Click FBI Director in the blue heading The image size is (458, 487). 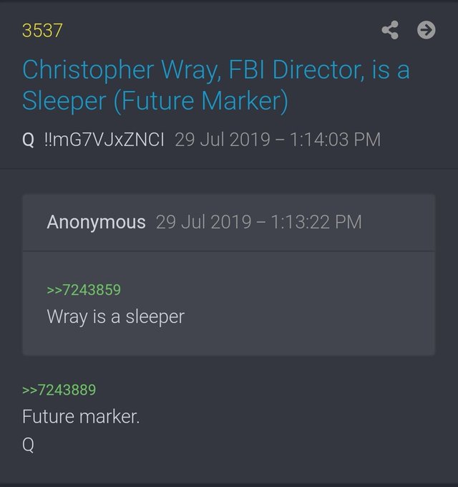[297, 69]
